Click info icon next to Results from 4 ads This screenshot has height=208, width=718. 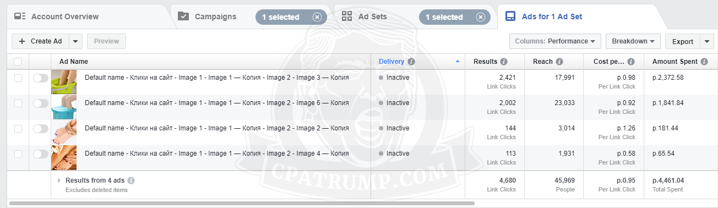131,180
